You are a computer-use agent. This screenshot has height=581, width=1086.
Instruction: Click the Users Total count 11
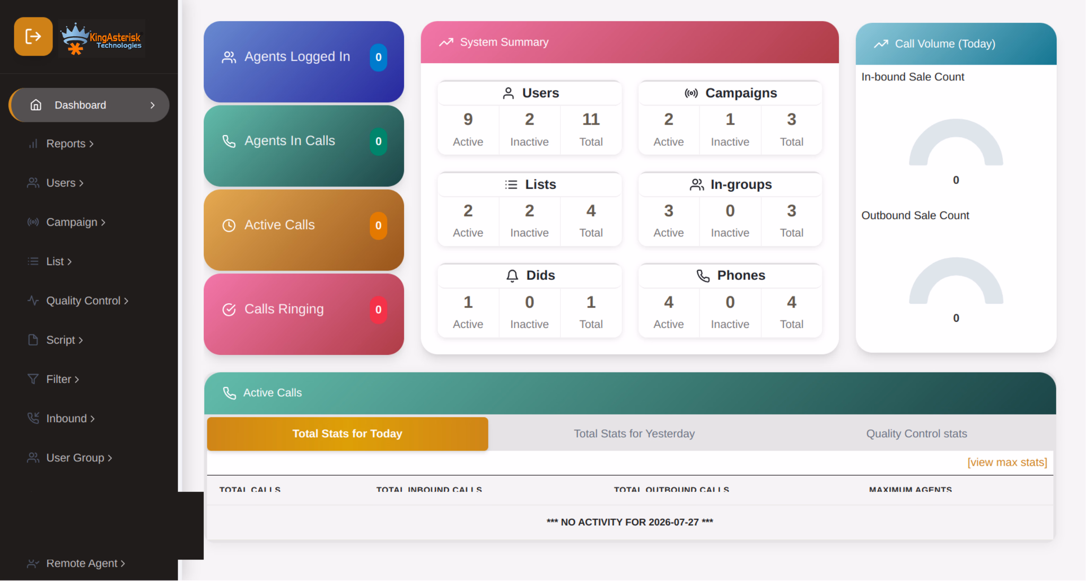(591, 119)
